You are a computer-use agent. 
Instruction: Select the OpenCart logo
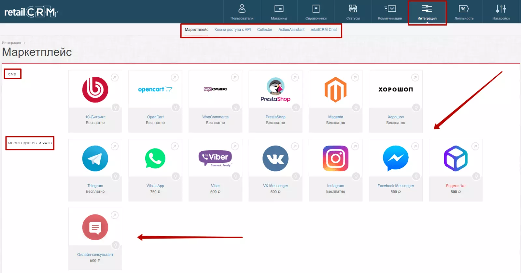pos(155,89)
